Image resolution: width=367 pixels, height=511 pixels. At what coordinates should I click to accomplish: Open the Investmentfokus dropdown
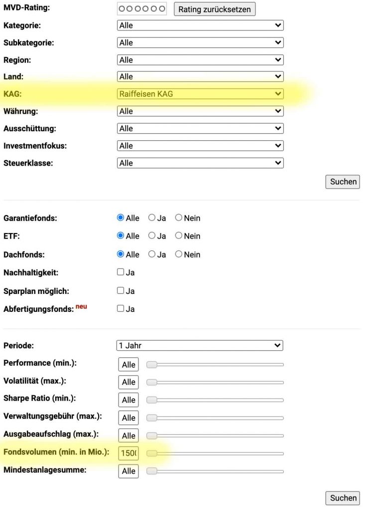click(x=200, y=146)
